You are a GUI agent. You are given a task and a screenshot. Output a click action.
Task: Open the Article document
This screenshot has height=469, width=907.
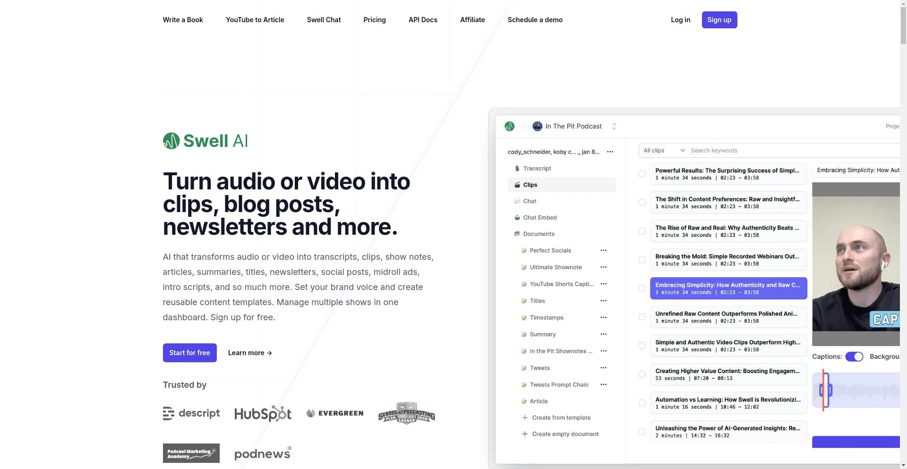pos(539,401)
